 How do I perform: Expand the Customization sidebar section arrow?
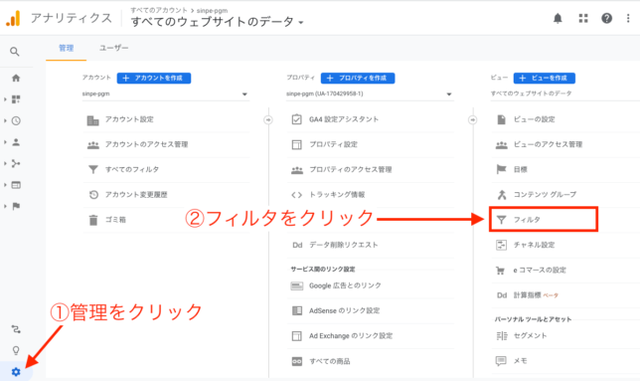[5, 99]
